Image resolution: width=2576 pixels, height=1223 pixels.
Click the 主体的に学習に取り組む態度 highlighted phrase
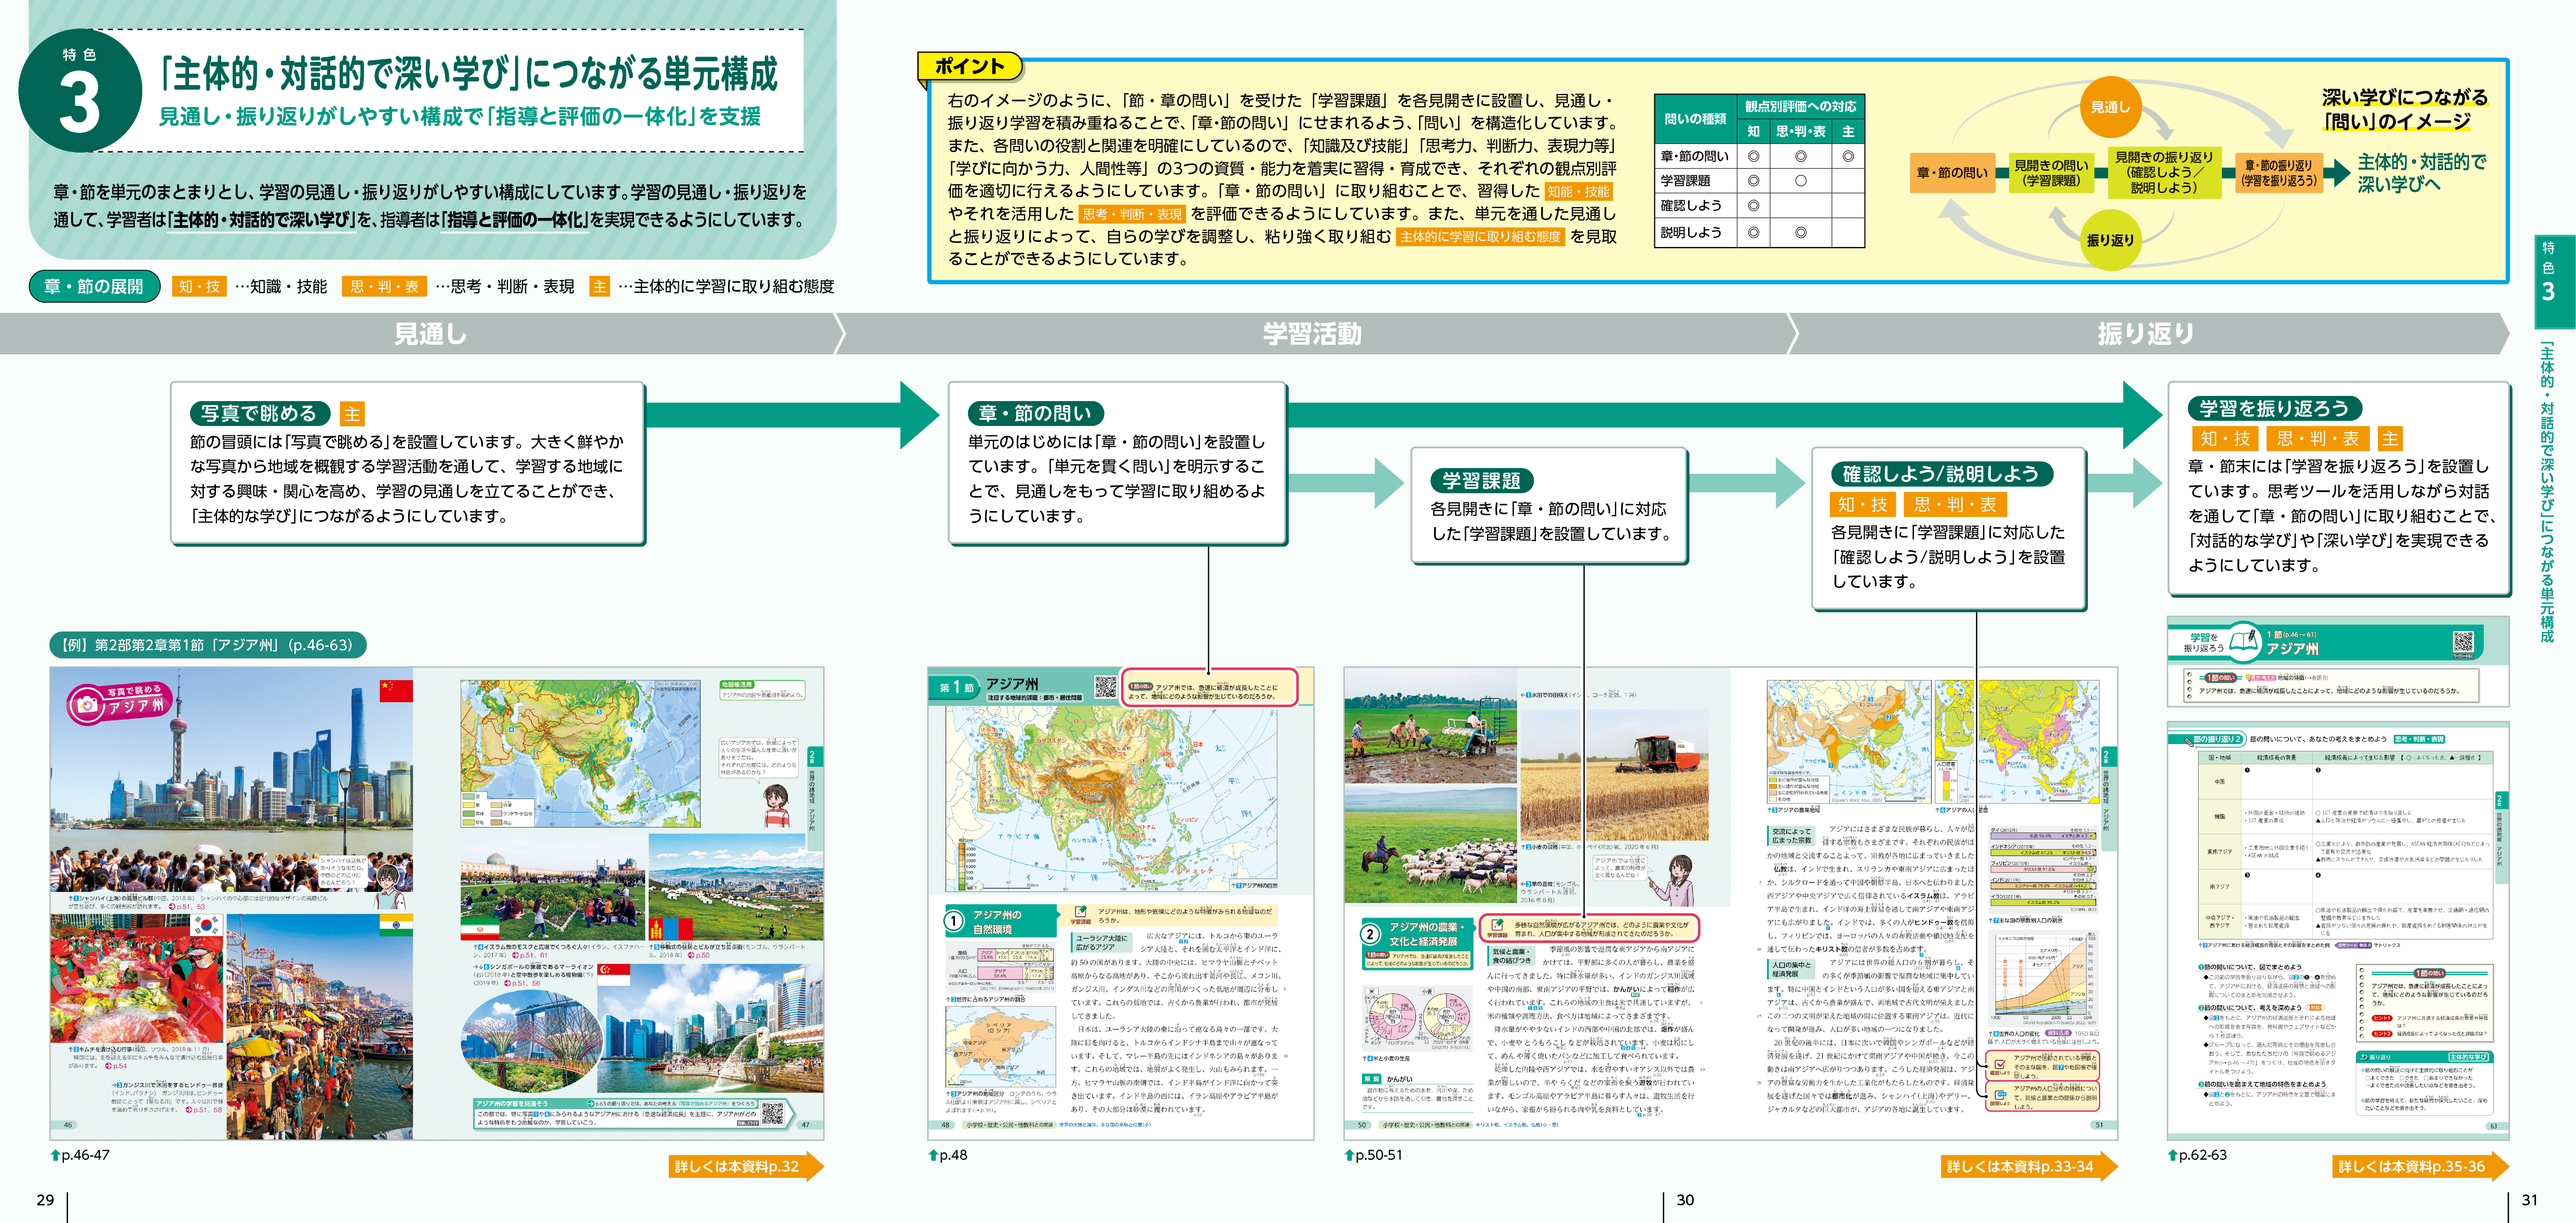click(1480, 237)
